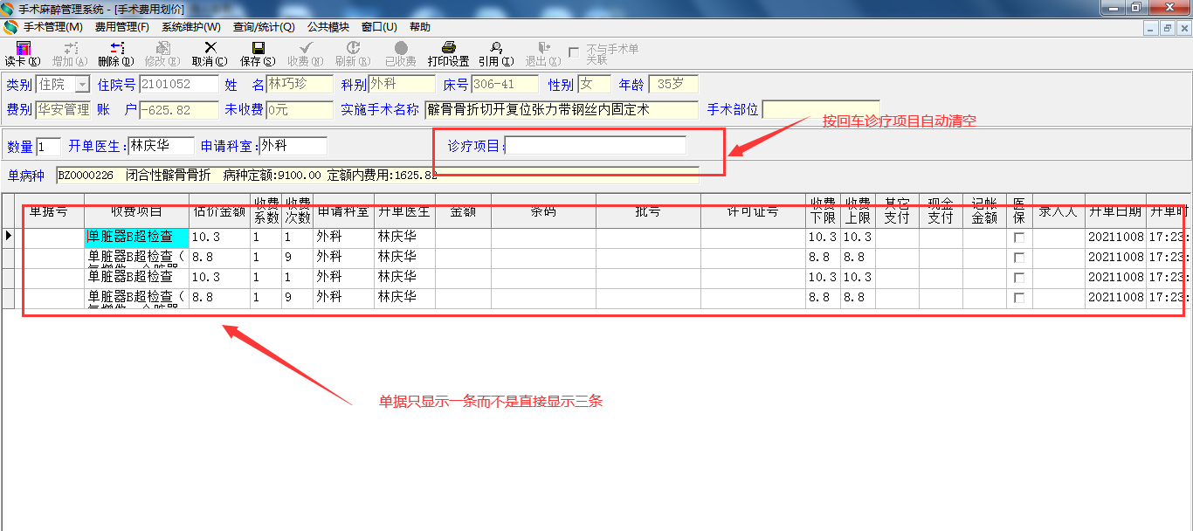Click 20211008 date in the fourth row
Image resolution: width=1193 pixels, height=531 pixels.
pyautogui.click(x=1115, y=298)
